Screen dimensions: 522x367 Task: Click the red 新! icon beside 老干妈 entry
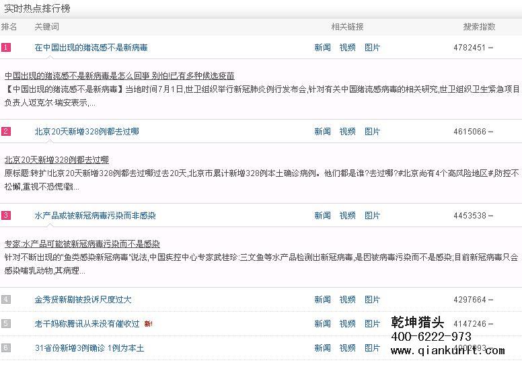coord(148,324)
